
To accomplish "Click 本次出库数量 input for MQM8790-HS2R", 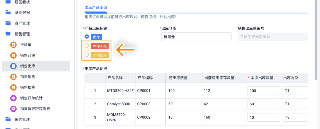I will tap(263, 117).
